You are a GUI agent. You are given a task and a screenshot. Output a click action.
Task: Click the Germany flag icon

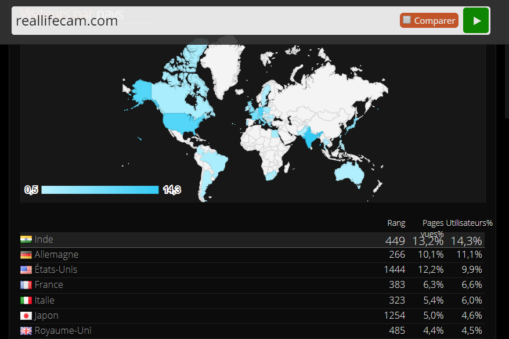pyautogui.click(x=26, y=255)
